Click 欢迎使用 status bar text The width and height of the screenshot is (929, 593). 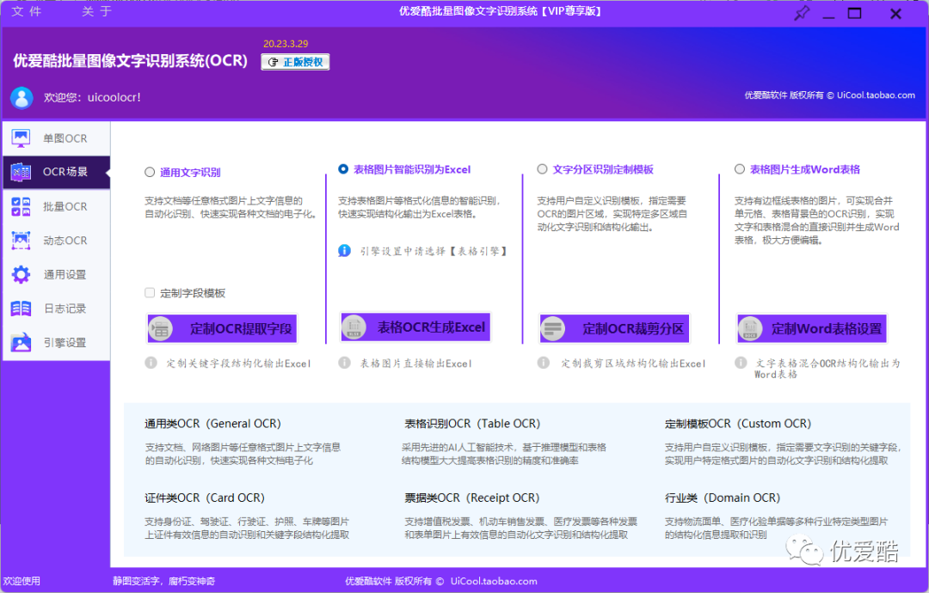point(22,581)
